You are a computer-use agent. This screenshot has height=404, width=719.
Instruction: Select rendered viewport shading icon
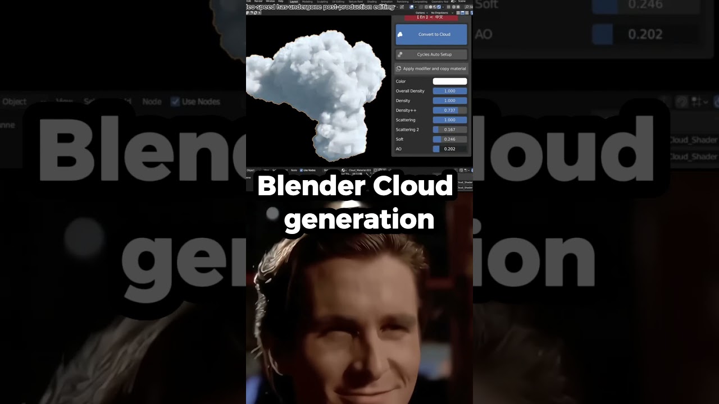438,7
